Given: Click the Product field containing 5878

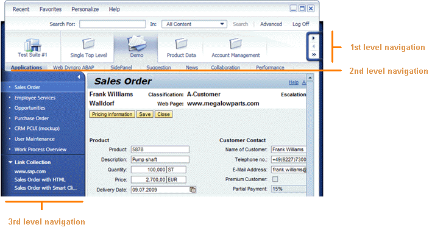Looking at the screenshot, I should (160, 149).
